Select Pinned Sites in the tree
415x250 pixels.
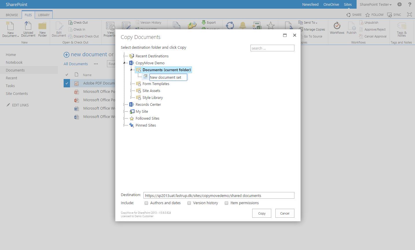[x=146, y=125]
